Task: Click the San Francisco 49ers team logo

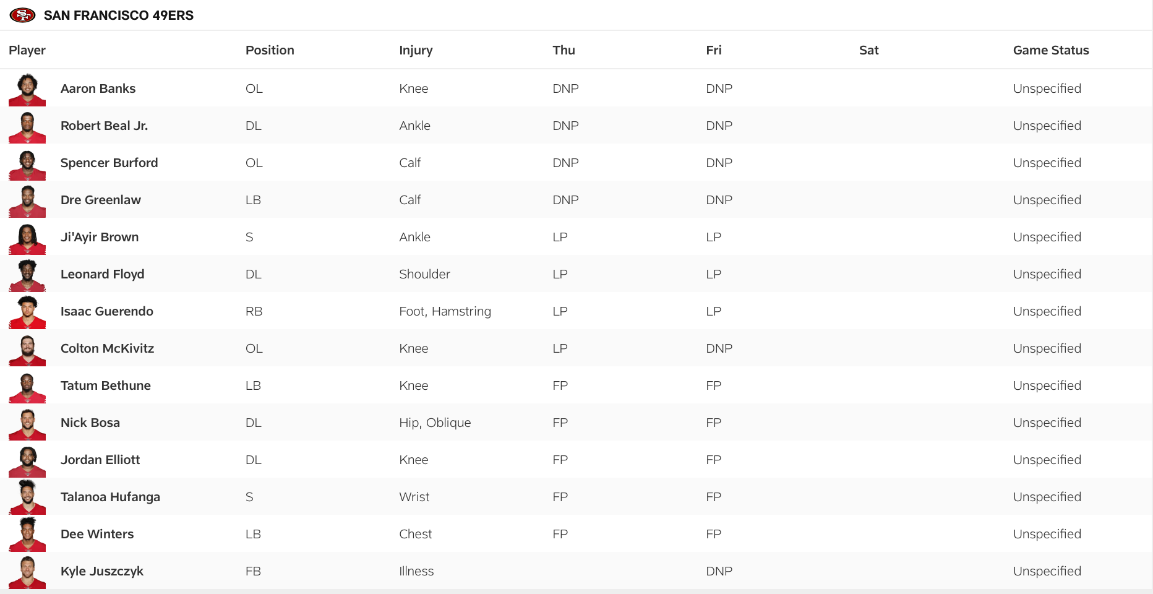Action: coord(23,15)
